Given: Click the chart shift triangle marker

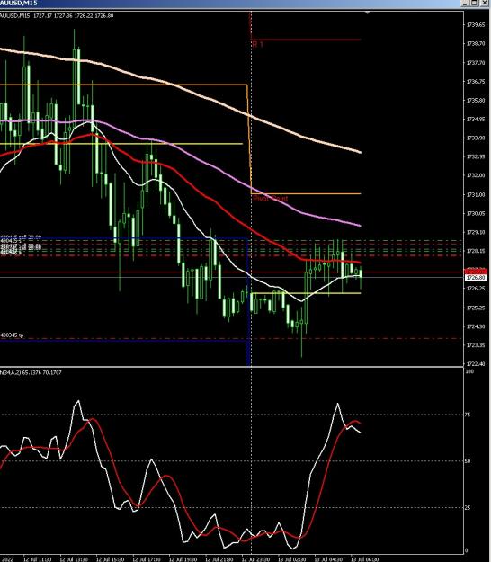Looking at the screenshot, I should click(367, 13).
